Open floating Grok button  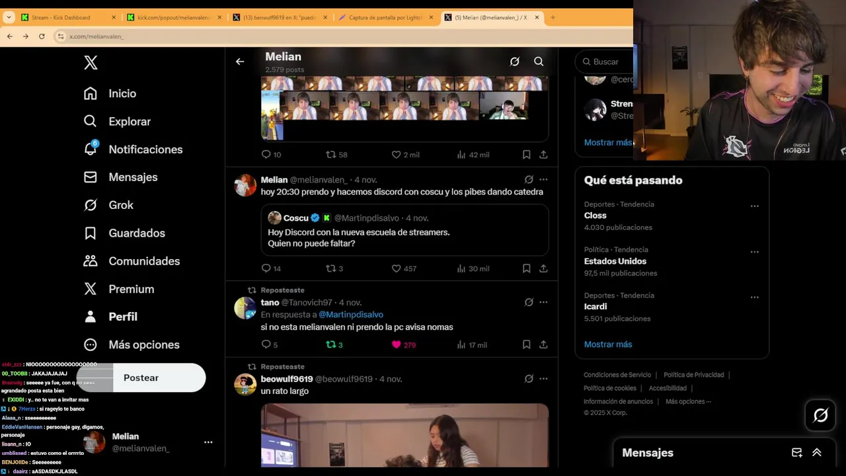tap(820, 415)
